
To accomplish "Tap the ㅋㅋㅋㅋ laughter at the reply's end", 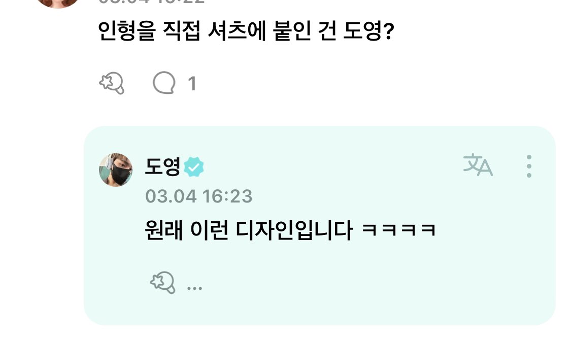I will coord(399,230).
